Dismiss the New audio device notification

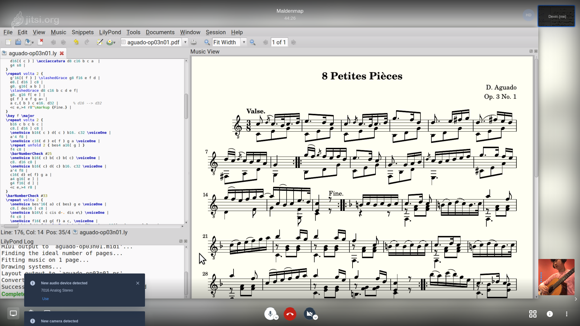pyautogui.click(x=138, y=283)
